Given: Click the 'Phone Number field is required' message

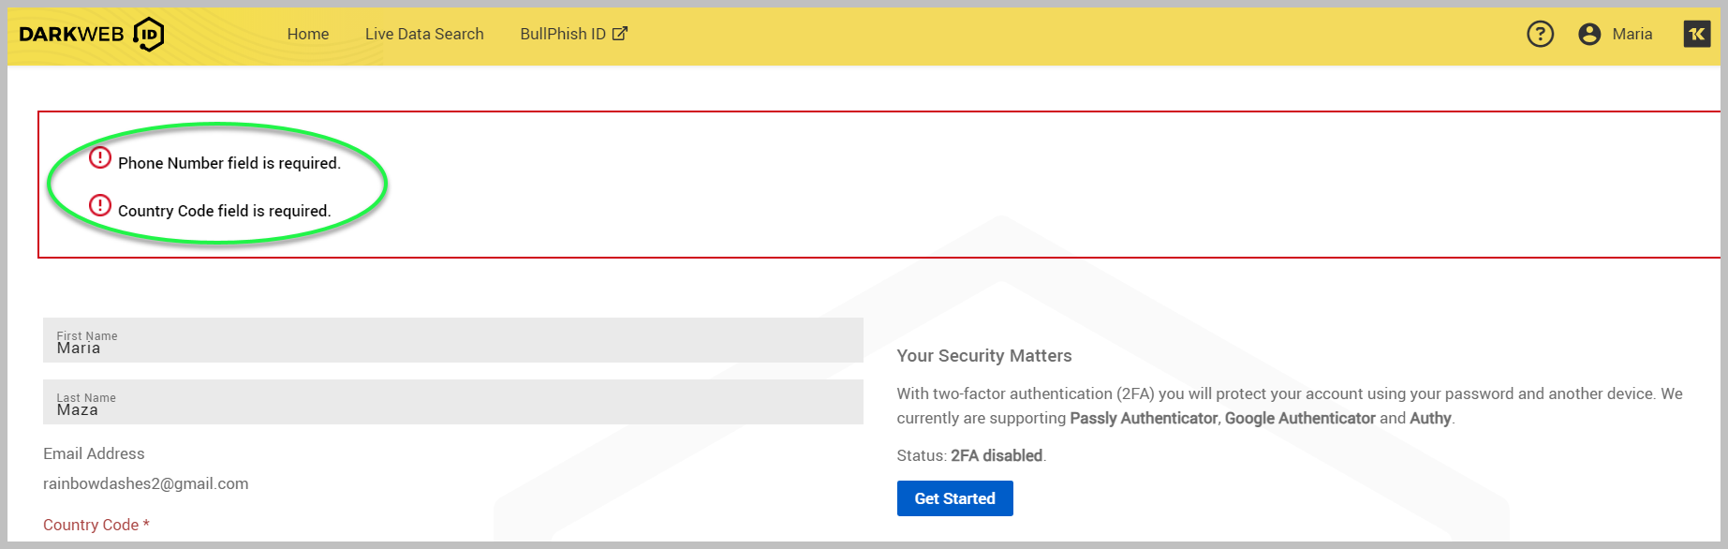Looking at the screenshot, I should point(229,164).
